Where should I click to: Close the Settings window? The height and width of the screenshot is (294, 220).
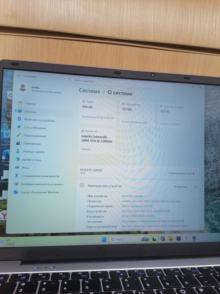coord(201,87)
